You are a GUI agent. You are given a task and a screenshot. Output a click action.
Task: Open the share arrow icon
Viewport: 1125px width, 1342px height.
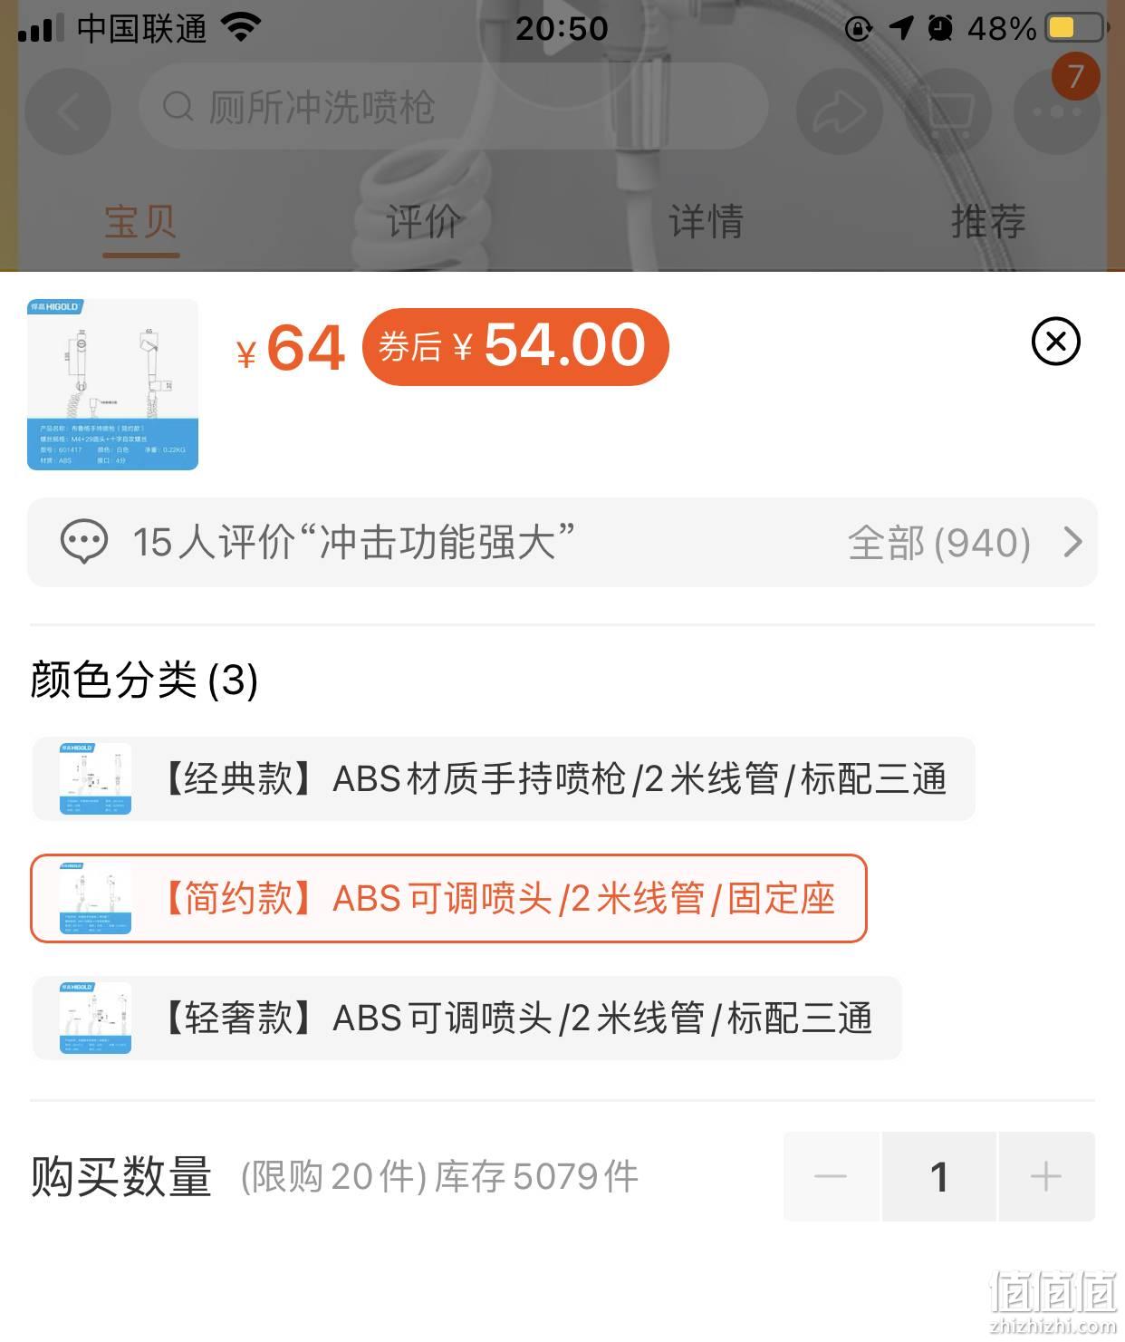(x=839, y=111)
